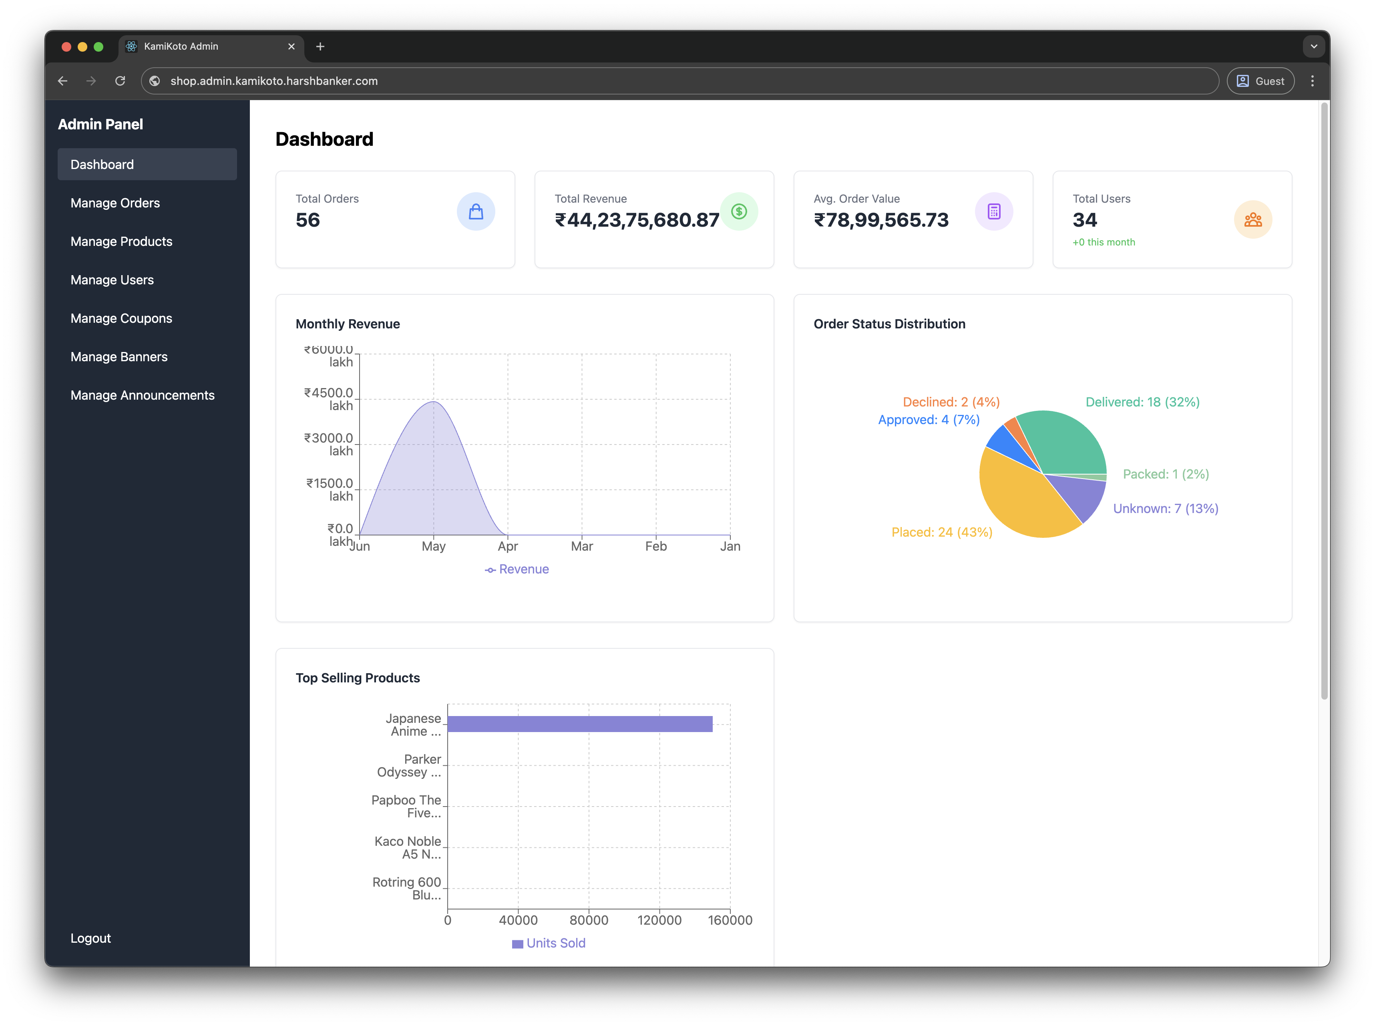Click the calculator Avg. Order Value icon
1375x1026 pixels.
click(x=994, y=212)
